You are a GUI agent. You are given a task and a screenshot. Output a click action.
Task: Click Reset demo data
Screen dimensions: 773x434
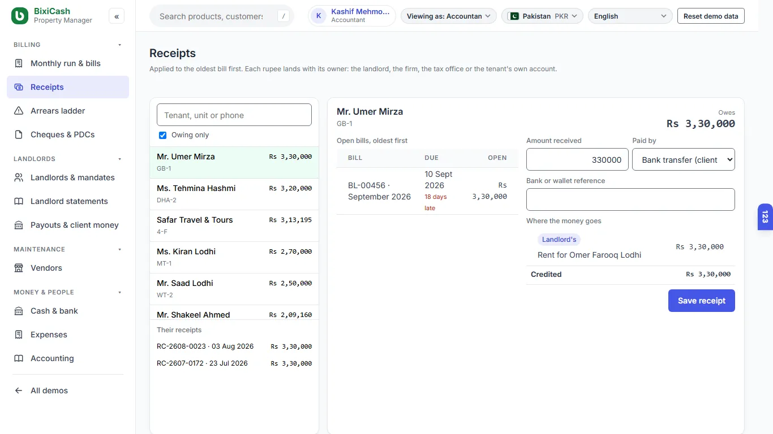pyautogui.click(x=711, y=16)
